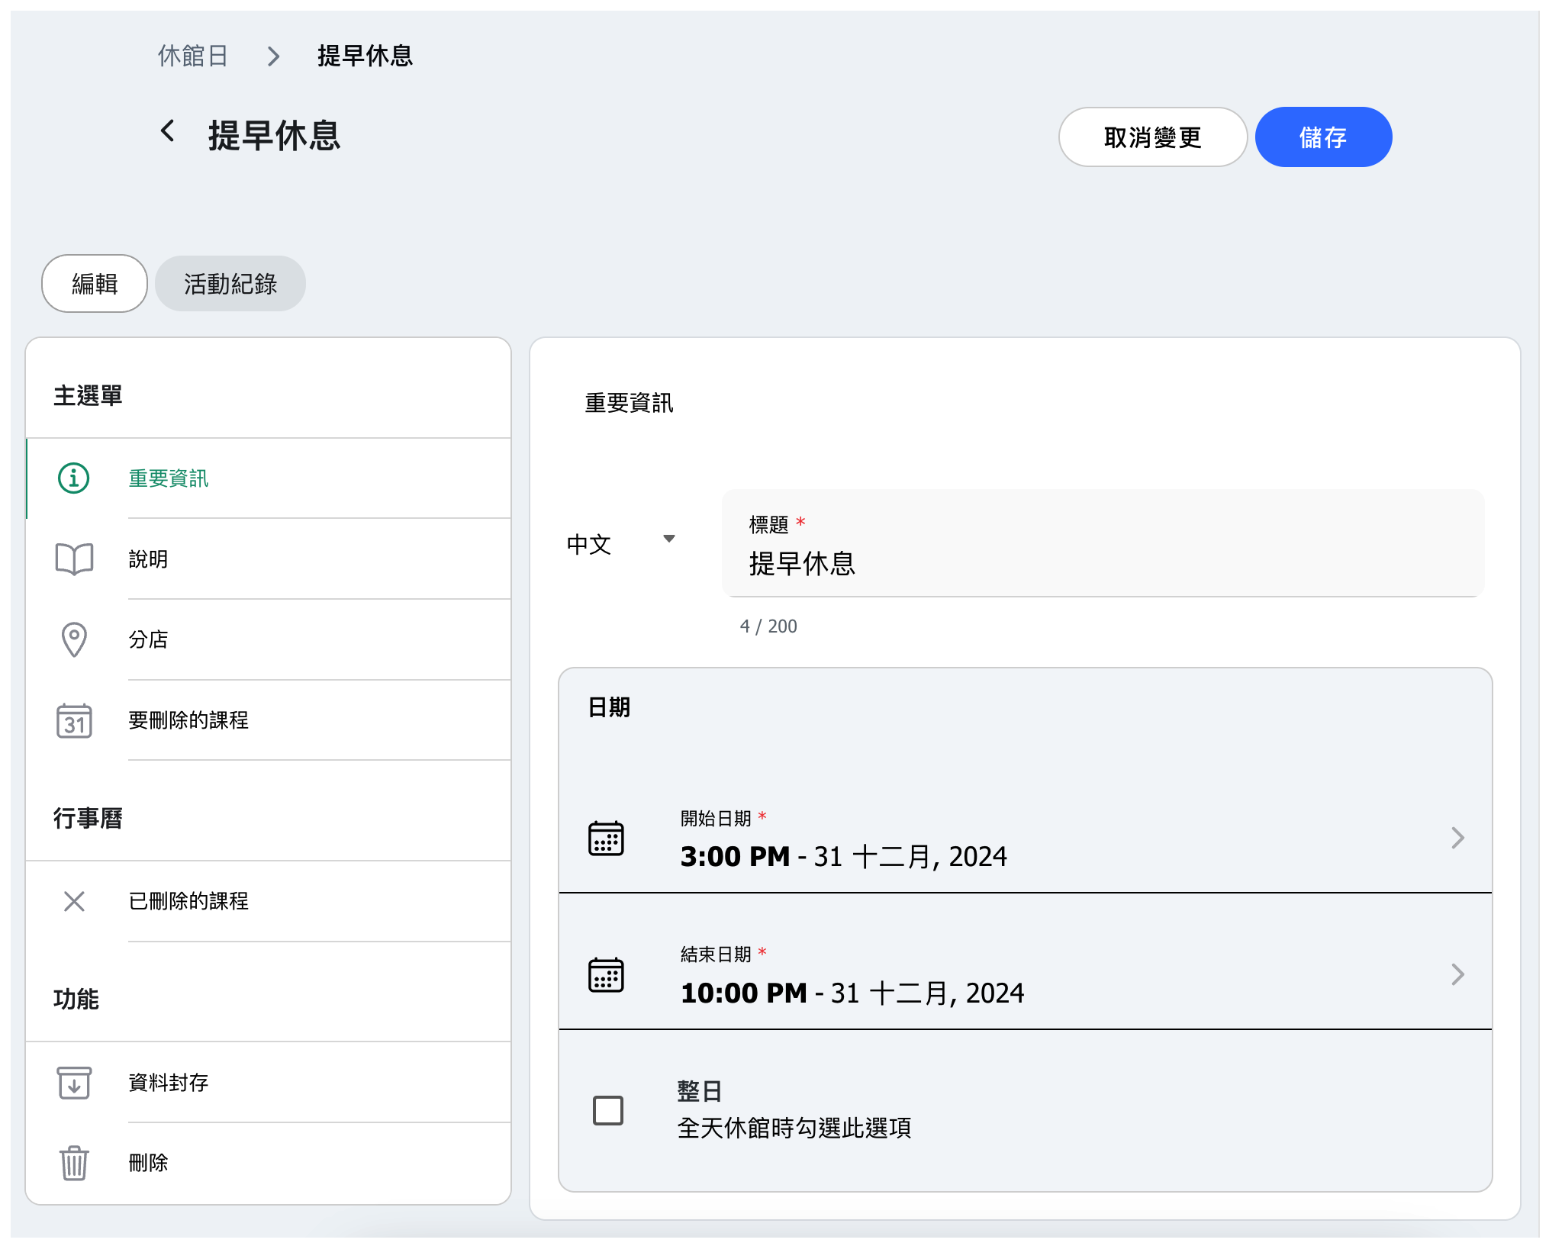Expand the 結束日期 row chevron
Image resolution: width=1549 pixels, height=1246 pixels.
1457,974
